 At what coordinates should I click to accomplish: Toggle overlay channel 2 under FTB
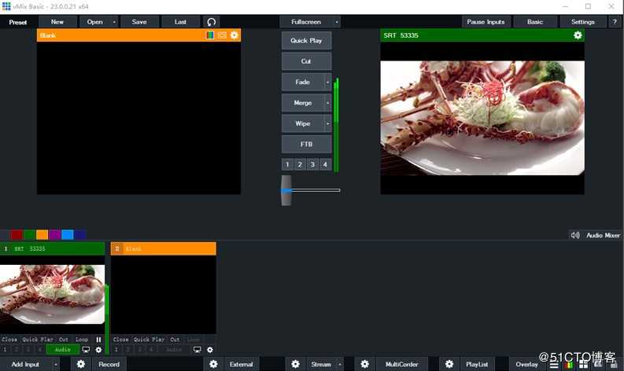300,164
